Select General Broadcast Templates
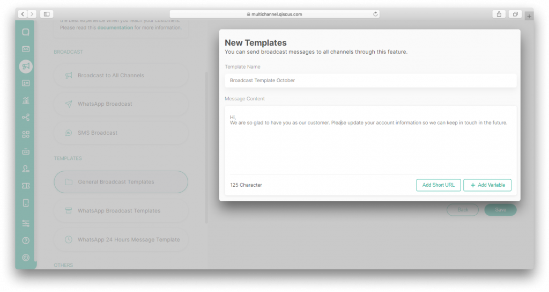This screenshot has height=292, width=549. pyautogui.click(x=121, y=182)
